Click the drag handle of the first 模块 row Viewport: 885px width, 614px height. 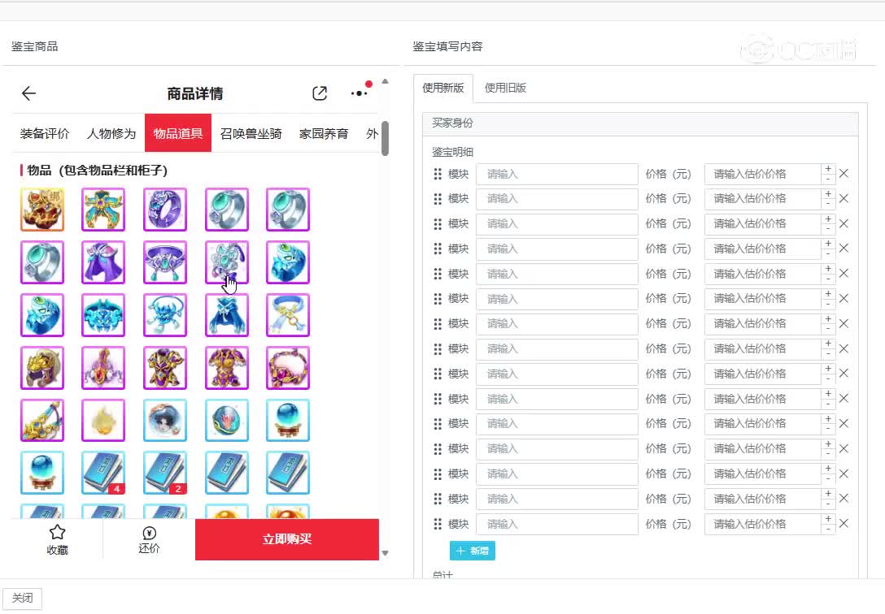click(437, 174)
